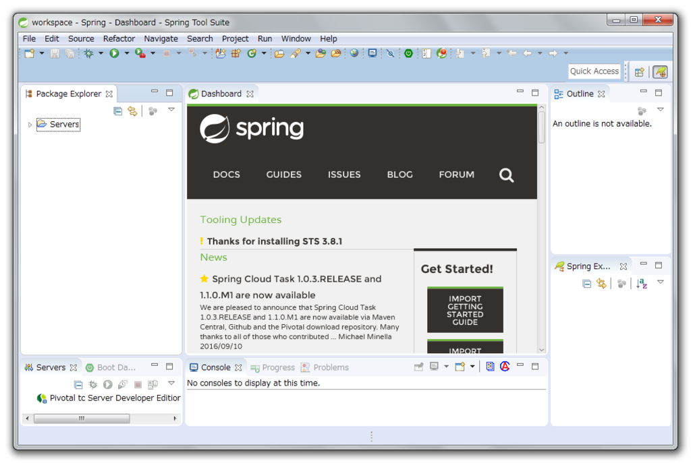This screenshot has width=691, height=463.
Task: Start the server with play icon
Action: [107, 385]
